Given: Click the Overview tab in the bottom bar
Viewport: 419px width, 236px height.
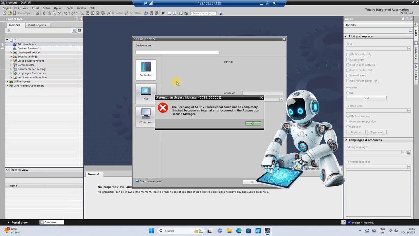Looking at the screenshot, I should 52,222.
